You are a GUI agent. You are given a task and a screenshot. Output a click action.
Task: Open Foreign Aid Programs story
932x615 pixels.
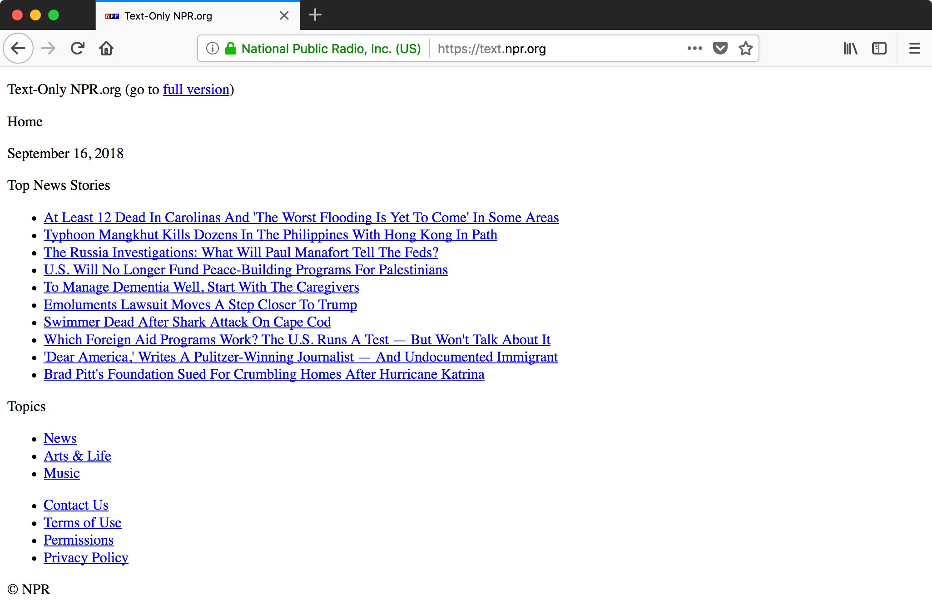click(x=297, y=340)
